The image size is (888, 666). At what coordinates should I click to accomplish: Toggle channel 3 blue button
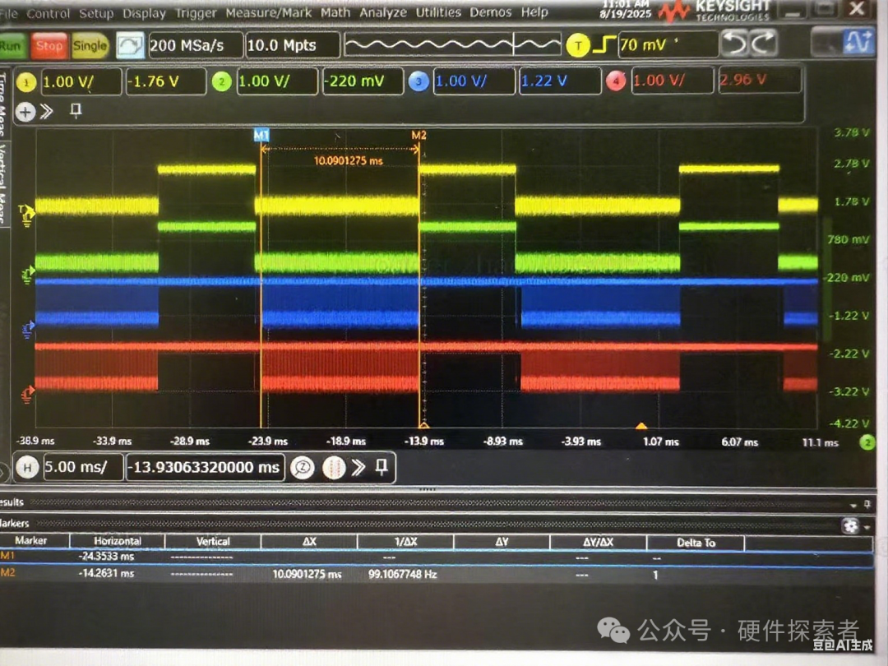click(419, 81)
